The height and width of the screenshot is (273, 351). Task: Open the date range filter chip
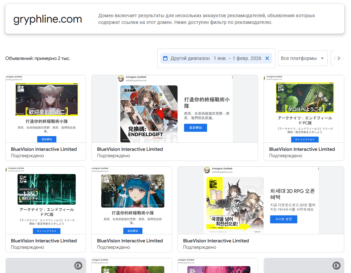tap(216, 58)
